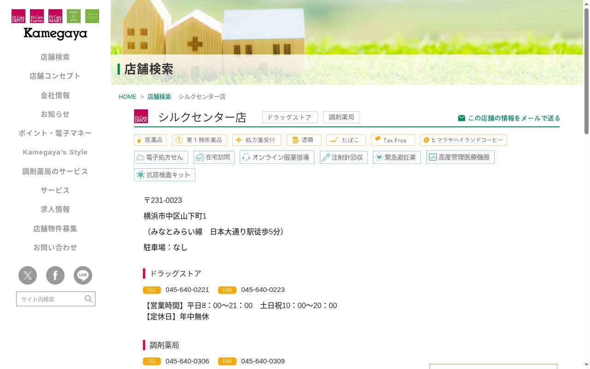Viewport: 590px width, 369px height.
Task: Click the ドラッグストア tag button
Action: (x=290, y=117)
